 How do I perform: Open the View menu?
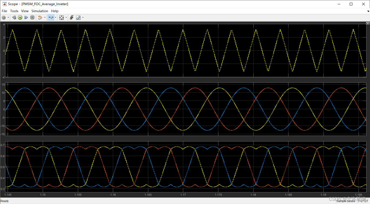[x=25, y=11]
